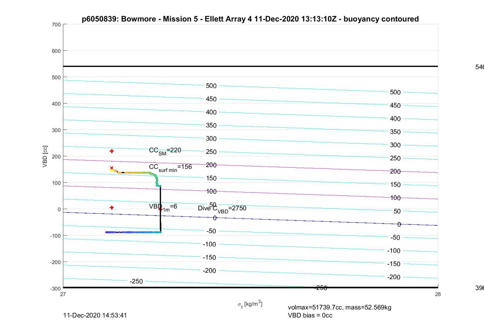Click the vertical black dive profile line
This screenshot has height=324, width=484.
161,209
